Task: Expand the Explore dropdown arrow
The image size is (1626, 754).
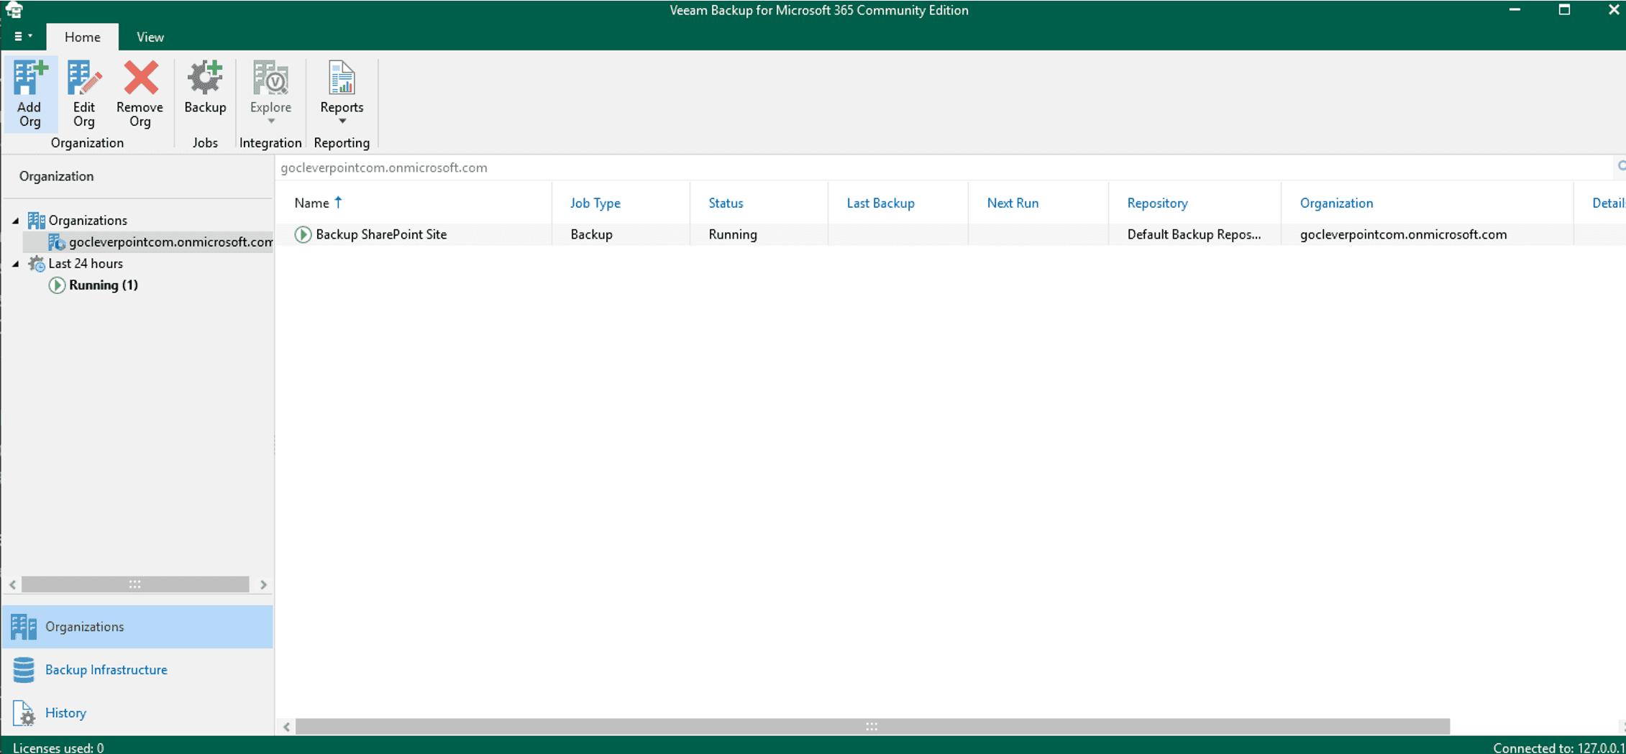Action: click(271, 121)
